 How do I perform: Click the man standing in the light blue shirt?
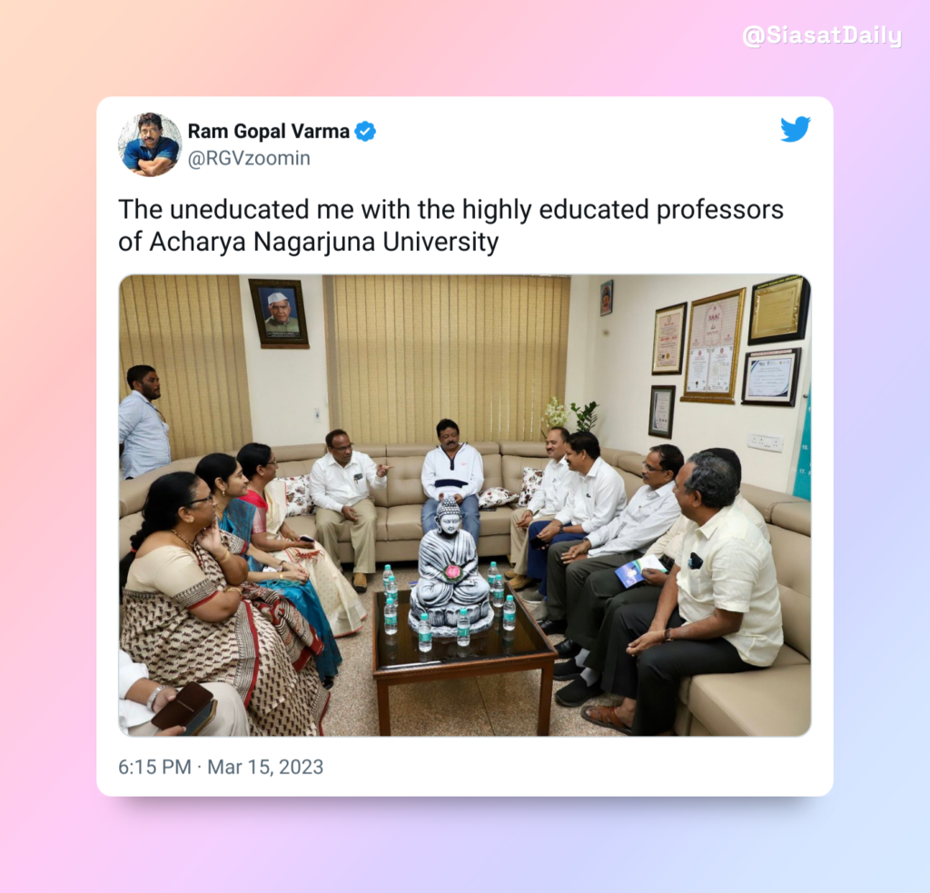(143, 422)
